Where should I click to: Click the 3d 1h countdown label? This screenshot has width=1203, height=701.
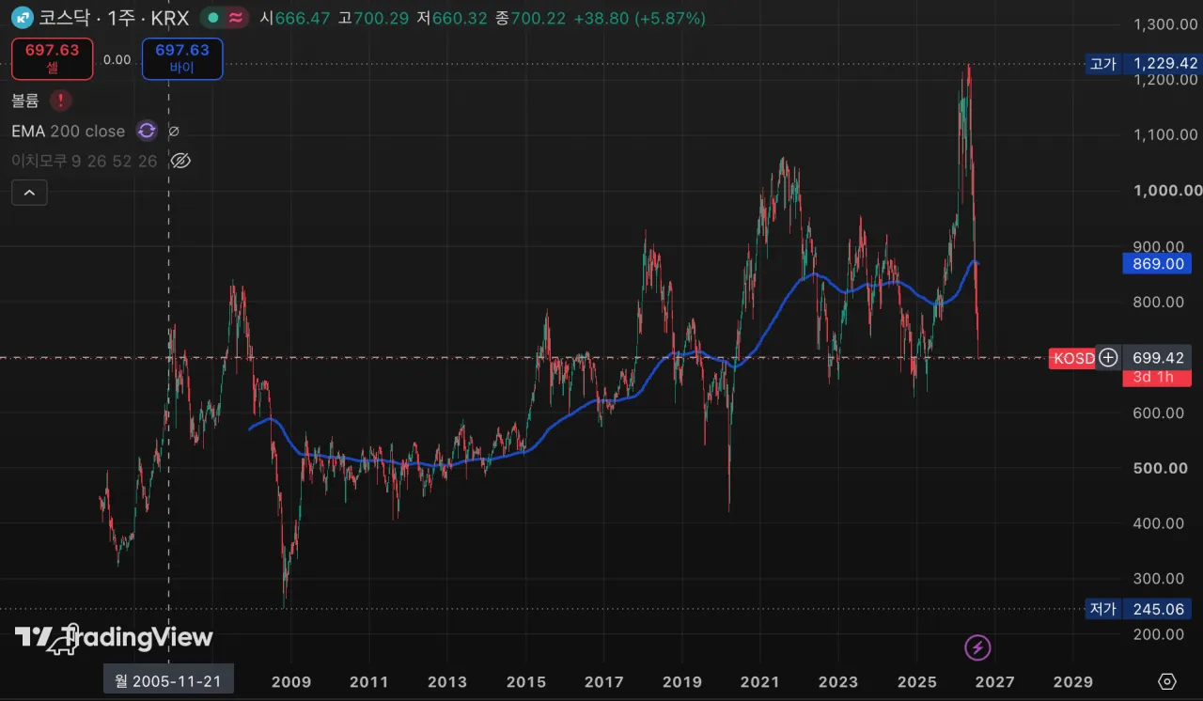coord(1157,378)
